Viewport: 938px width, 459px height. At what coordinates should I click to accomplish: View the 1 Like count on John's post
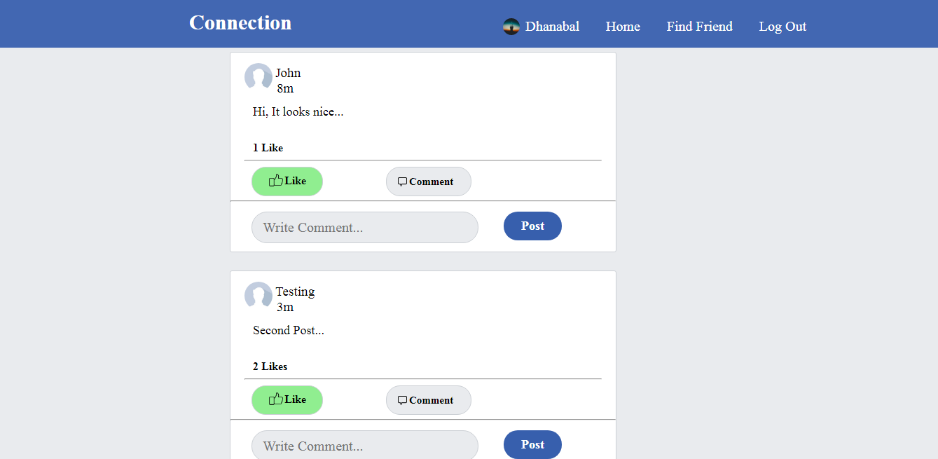[268, 148]
